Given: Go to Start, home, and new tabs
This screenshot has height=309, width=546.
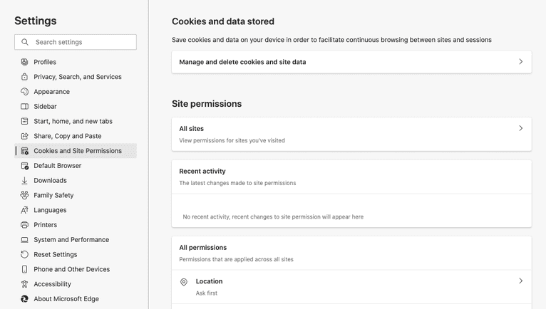Looking at the screenshot, I should pyautogui.click(x=73, y=122).
